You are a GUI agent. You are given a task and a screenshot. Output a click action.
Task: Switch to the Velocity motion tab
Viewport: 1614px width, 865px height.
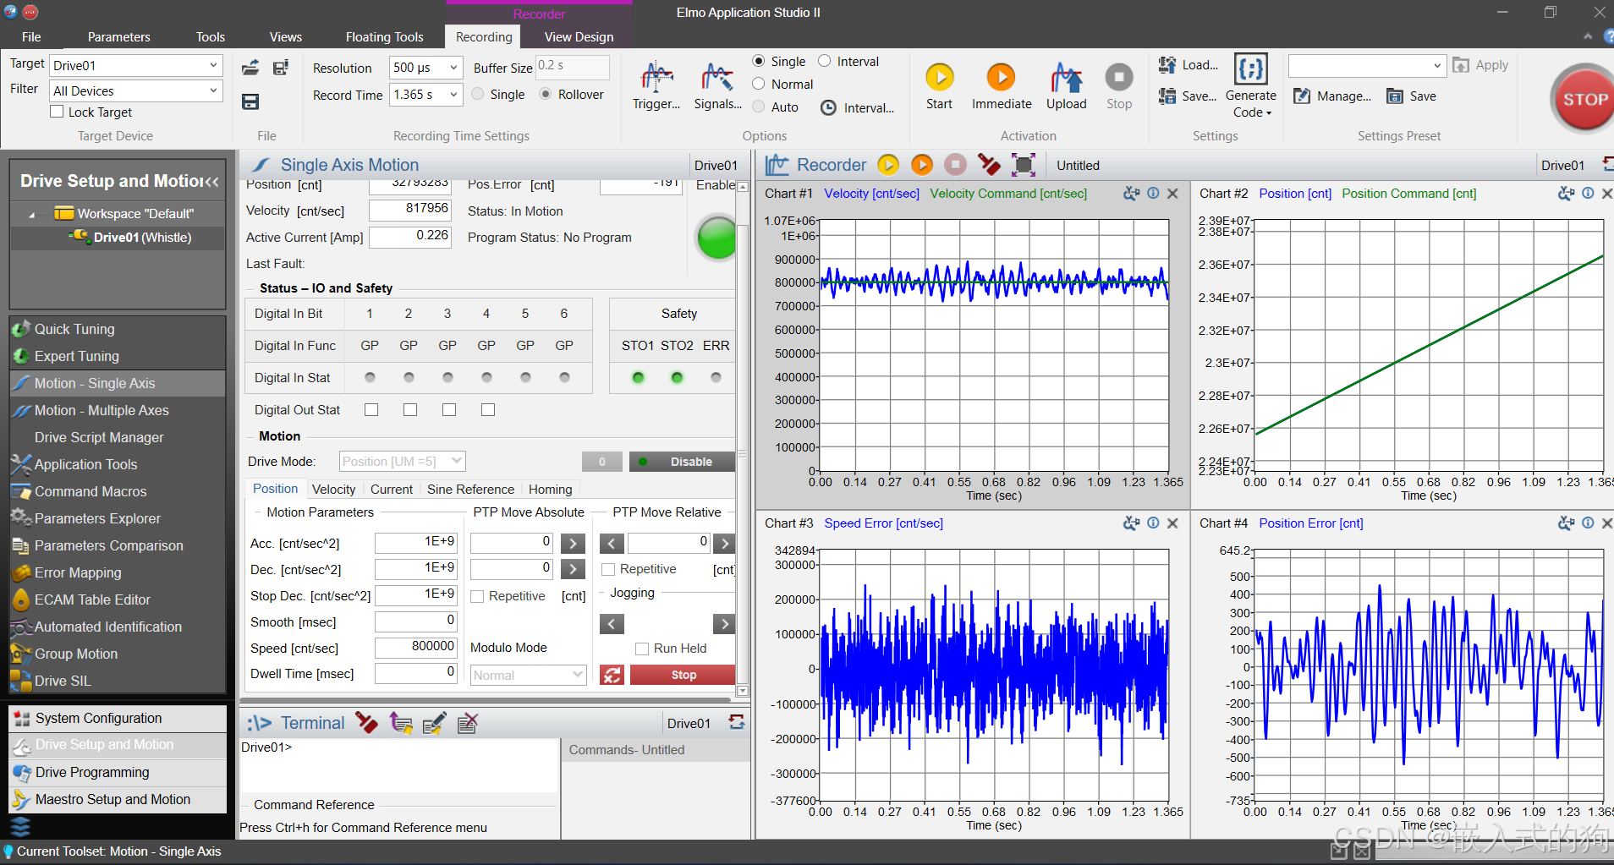333,489
